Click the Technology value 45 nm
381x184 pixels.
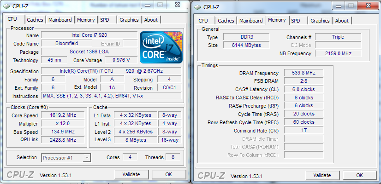tap(54, 60)
